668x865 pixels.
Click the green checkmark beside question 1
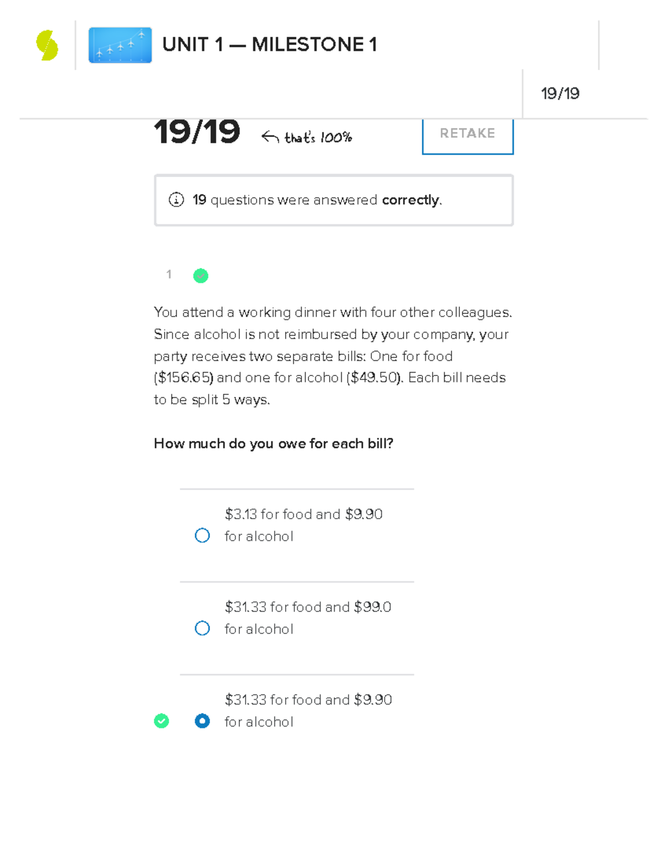[200, 276]
